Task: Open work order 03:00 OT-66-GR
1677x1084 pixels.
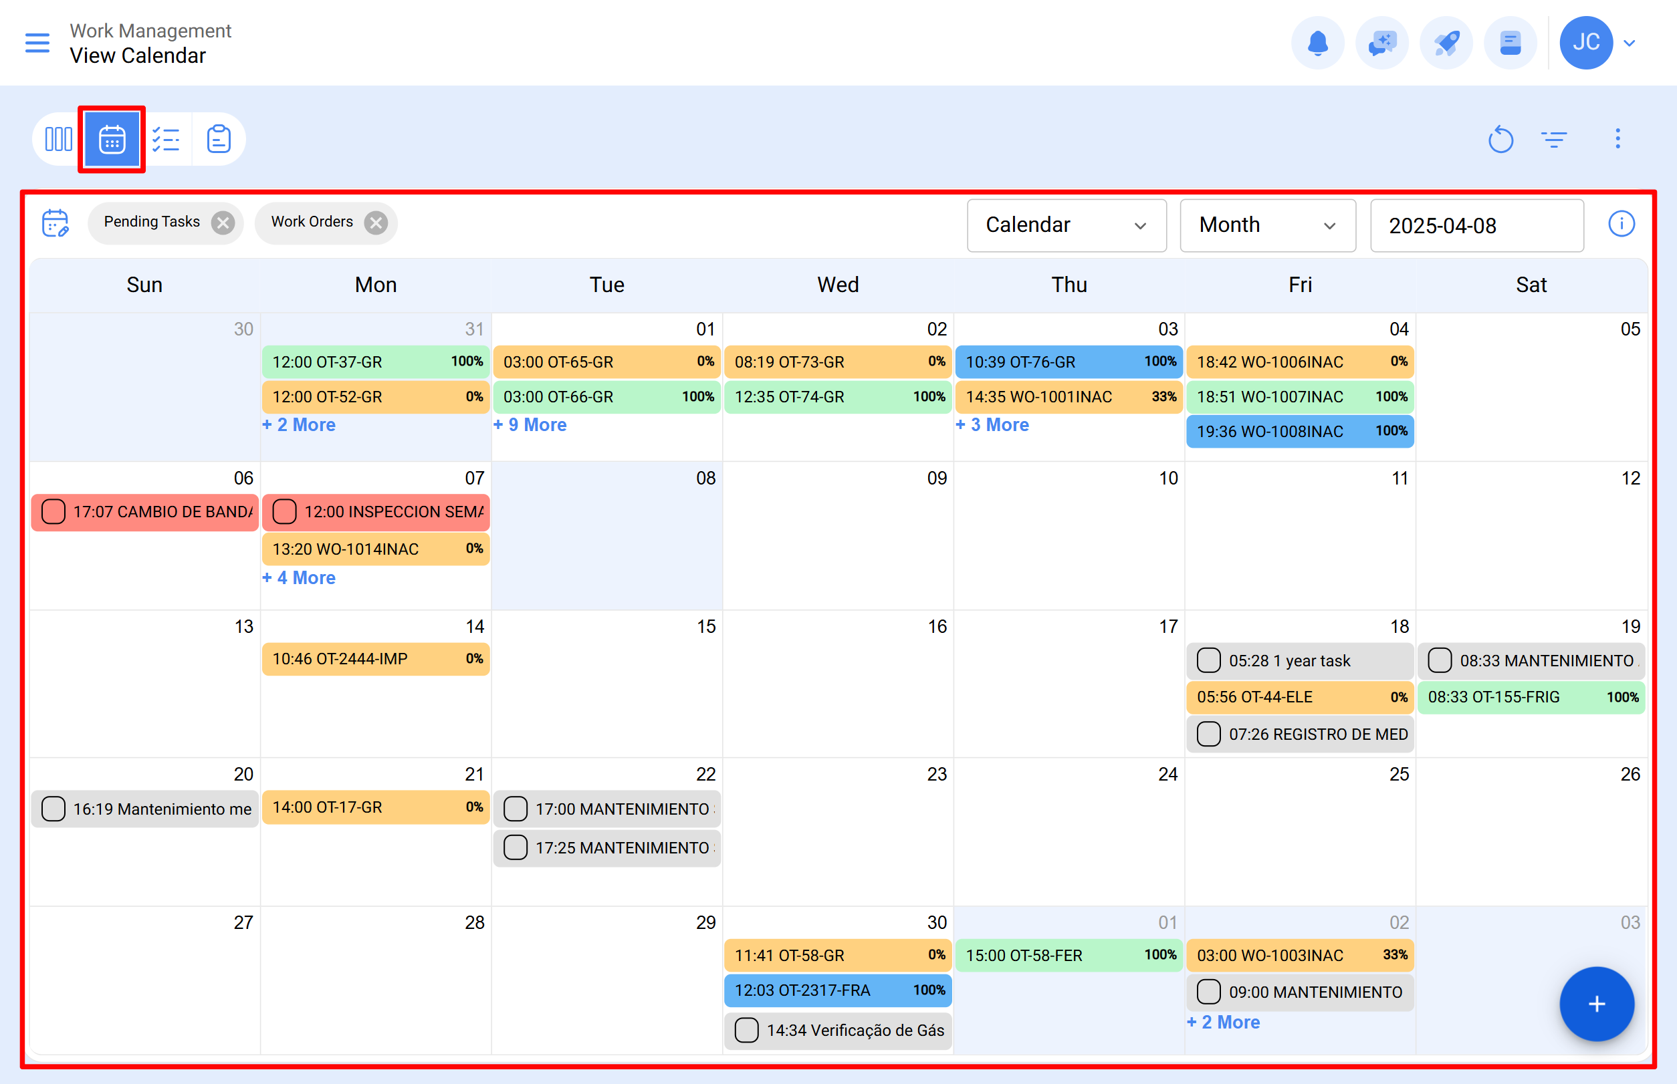Action: 606,397
